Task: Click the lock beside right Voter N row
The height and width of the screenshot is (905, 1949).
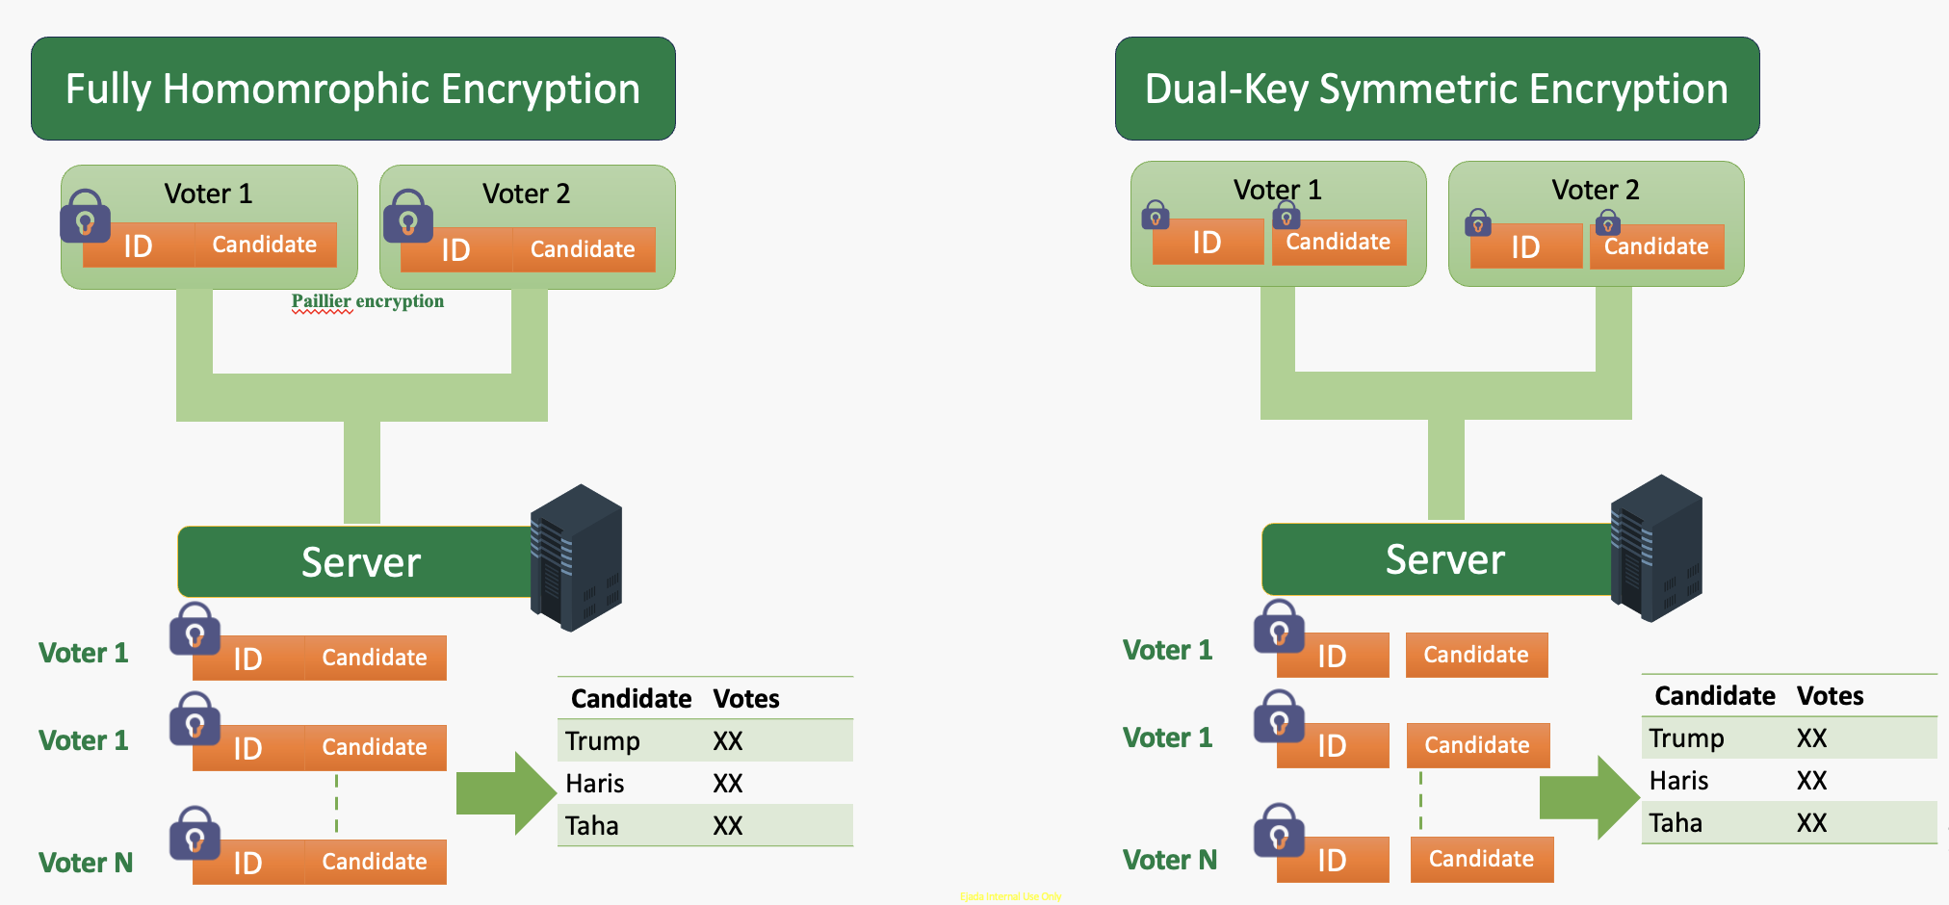Action: [1279, 831]
